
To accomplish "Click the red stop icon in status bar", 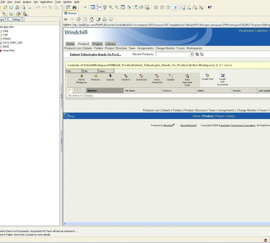I will click(x=266, y=240).
